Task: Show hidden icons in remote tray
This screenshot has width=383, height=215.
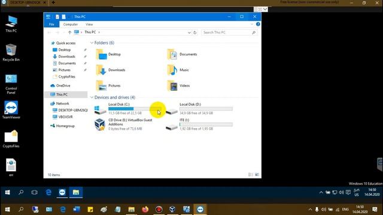Action: 321,192
